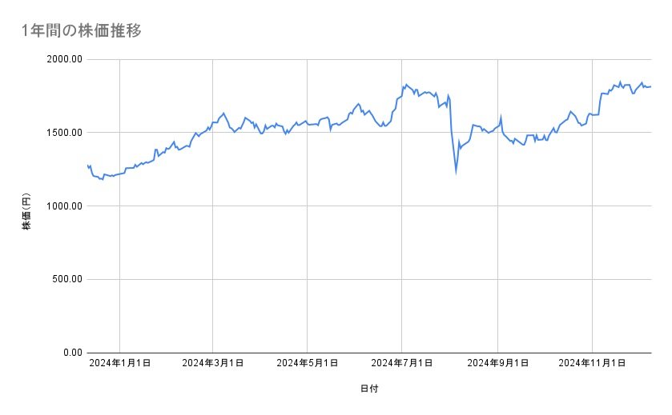Select the "2024年1月1日" date label
Screen dimensions: 672x415
(119, 364)
